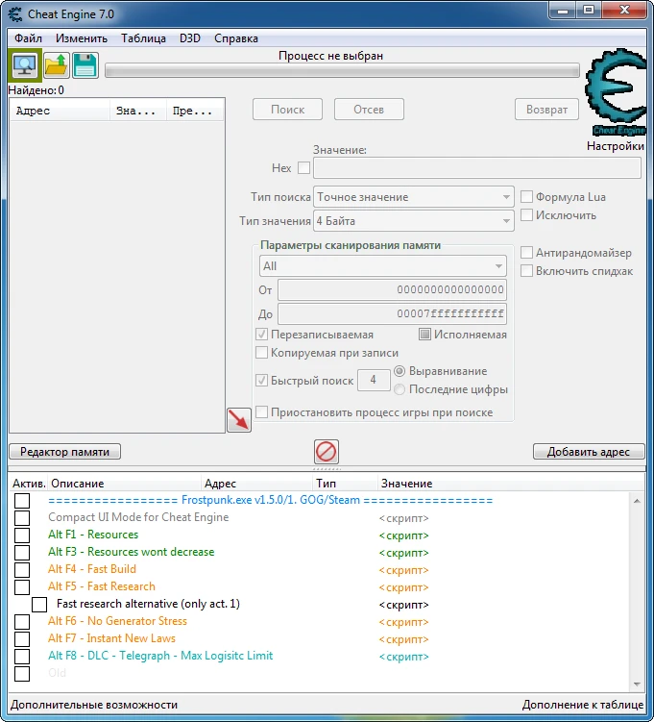The image size is (654, 722).
Task: Click the red arrow add-to-list icon
Action: tap(239, 420)
